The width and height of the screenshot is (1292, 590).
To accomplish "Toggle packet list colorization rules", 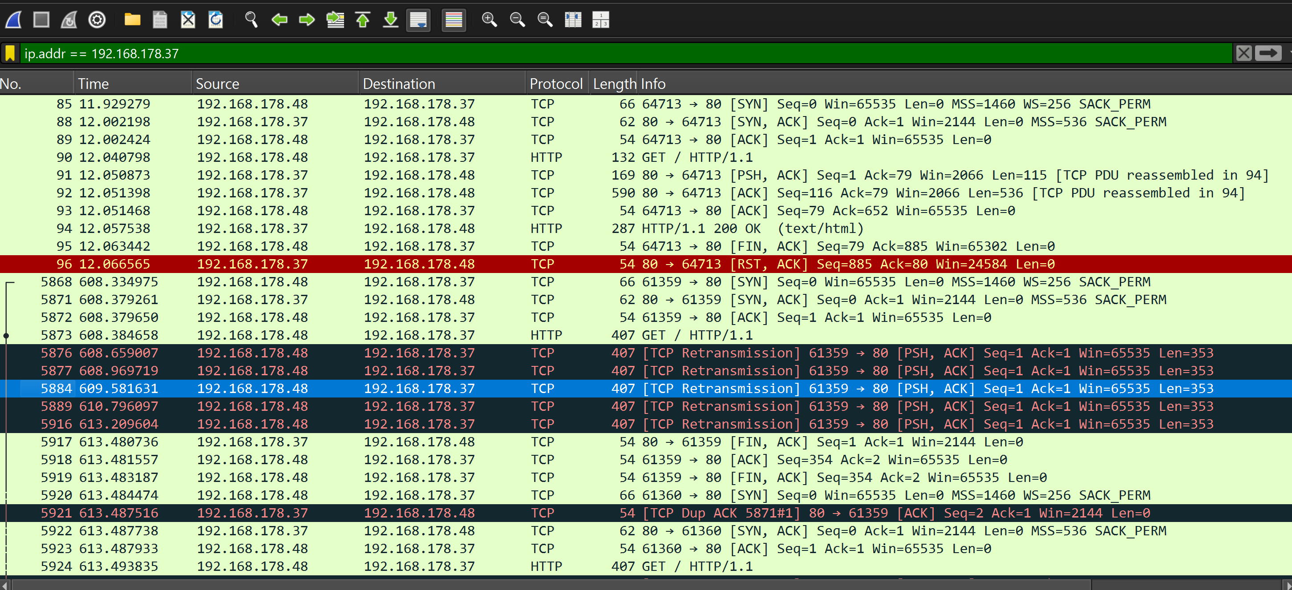I will click(x=454, y=20).
